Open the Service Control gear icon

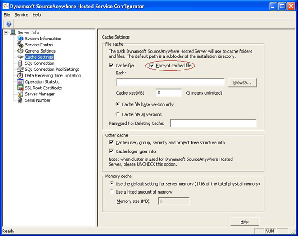pyautogui.click(x=21, y=45)
